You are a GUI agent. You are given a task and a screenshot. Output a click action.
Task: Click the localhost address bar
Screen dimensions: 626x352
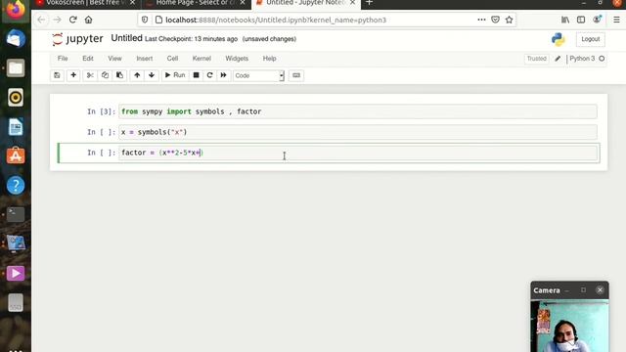276,20
